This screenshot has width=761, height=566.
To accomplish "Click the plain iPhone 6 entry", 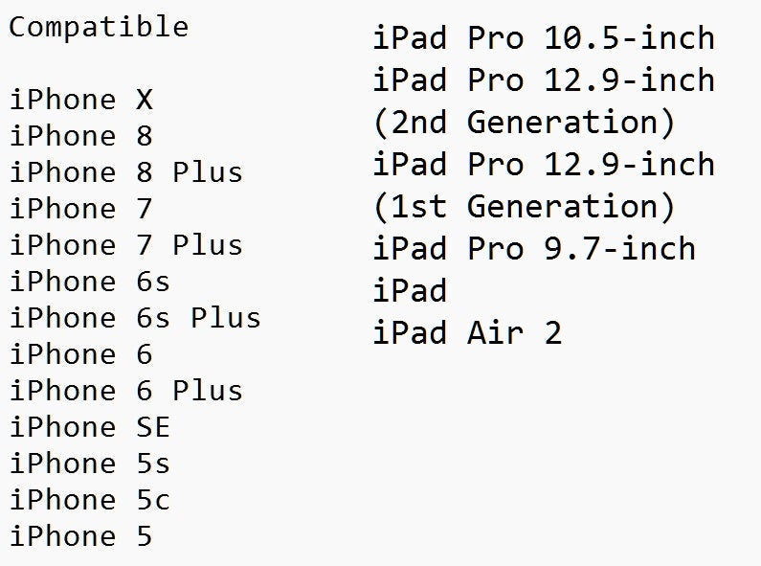I will pos(81,354).
